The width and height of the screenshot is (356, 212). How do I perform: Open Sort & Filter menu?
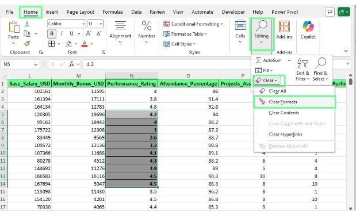(303, 70)
